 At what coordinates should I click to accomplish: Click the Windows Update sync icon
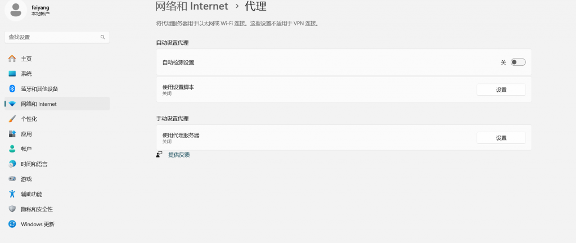click(12, 224)
